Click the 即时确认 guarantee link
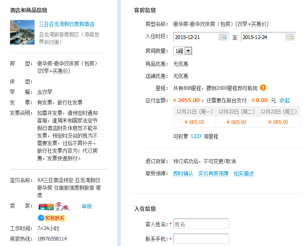 pos(183,174)
